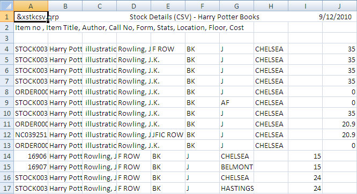Select column E header
Viewport: 357px width, 194px height.
pyautogui.click(x=168, y=6)
